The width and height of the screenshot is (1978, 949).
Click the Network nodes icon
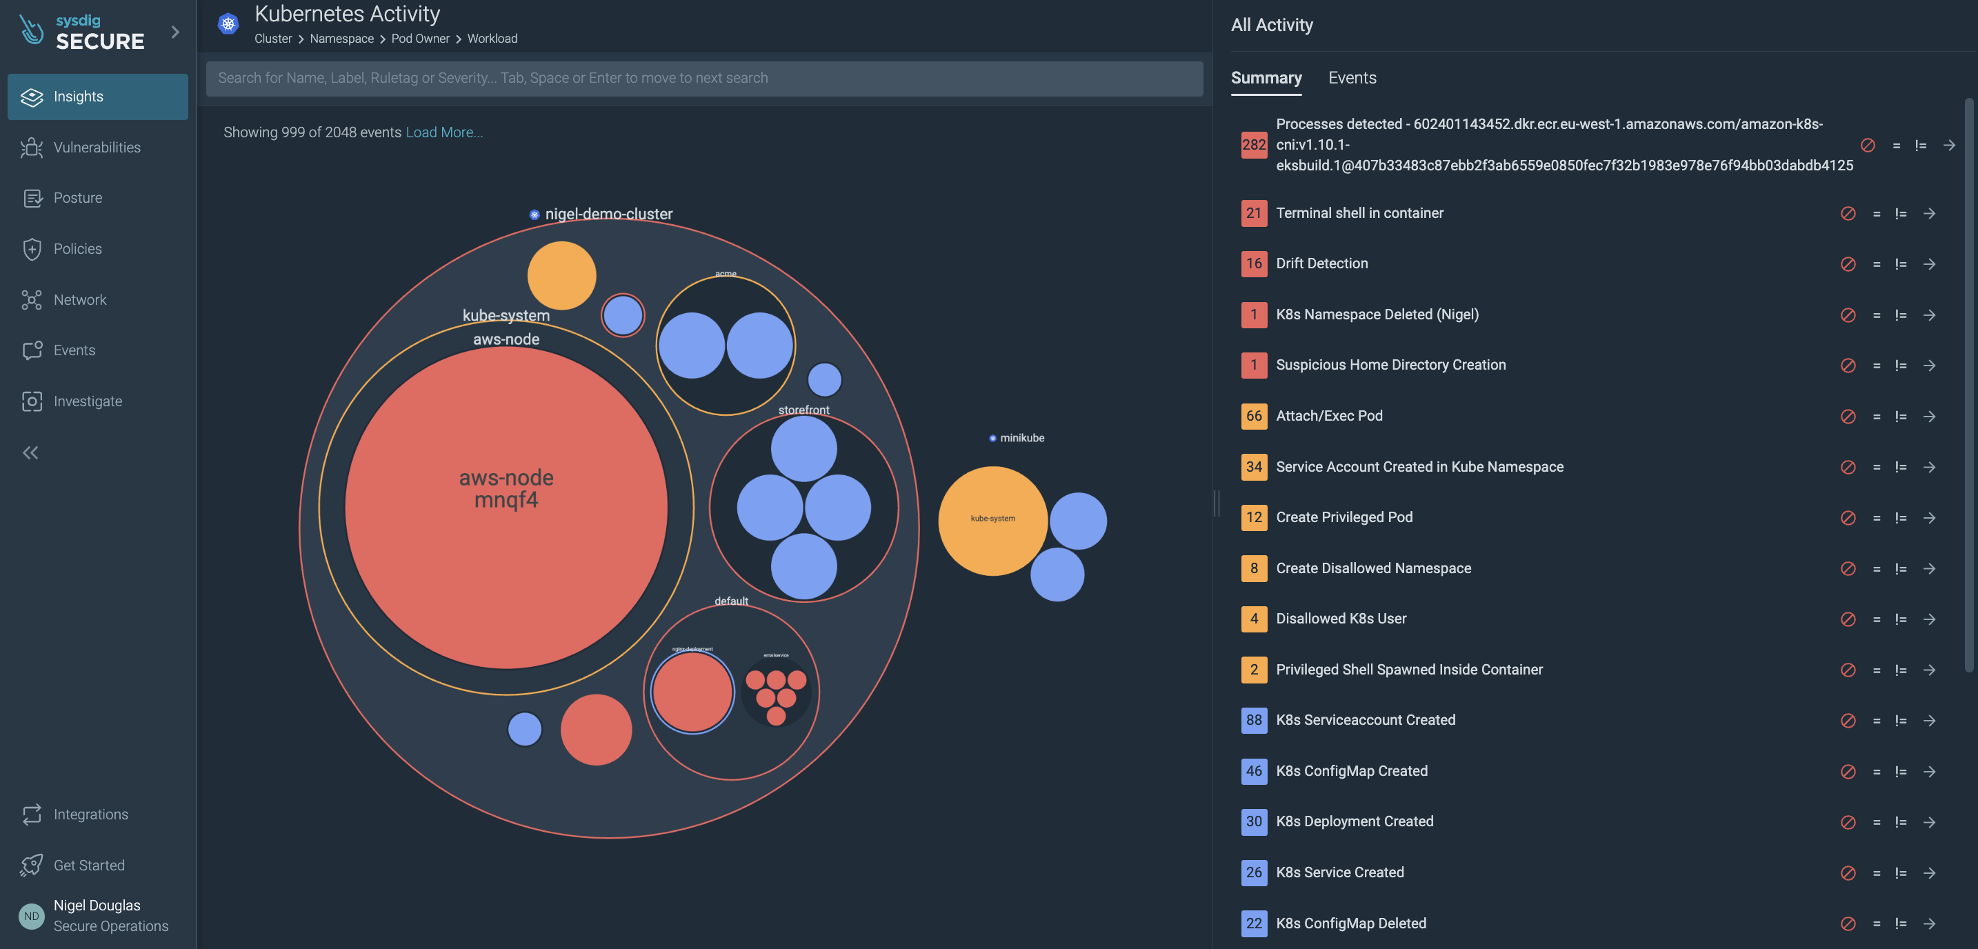pos(32,299)
